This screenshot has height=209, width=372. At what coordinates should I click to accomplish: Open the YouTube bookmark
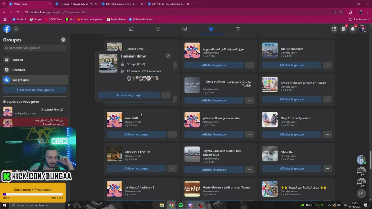[53, 19]
